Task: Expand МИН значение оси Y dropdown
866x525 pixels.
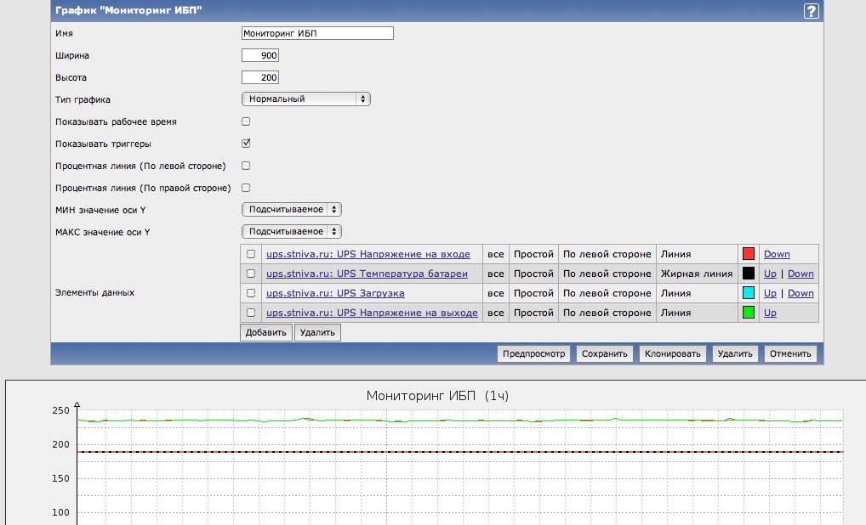Action: [x=291, y=209]
